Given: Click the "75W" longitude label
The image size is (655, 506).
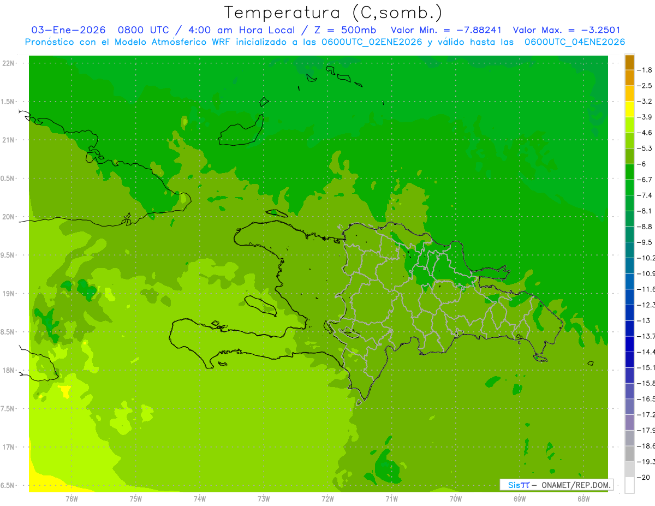Looking at the screenshot, I should (135, 499).
